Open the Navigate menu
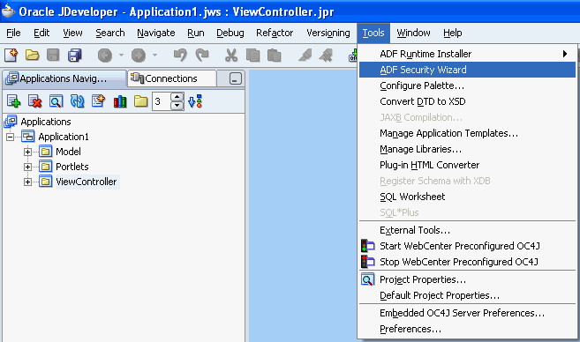This screenshot has height=342, width=580. coord(156,33)
